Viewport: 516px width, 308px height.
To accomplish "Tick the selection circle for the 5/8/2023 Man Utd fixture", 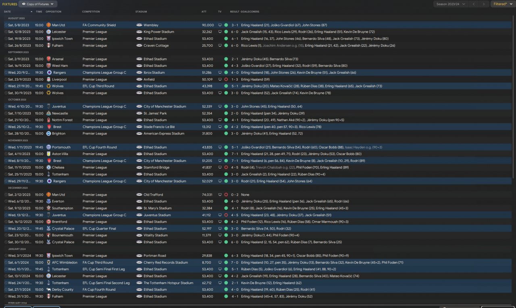I will (6, 25).
